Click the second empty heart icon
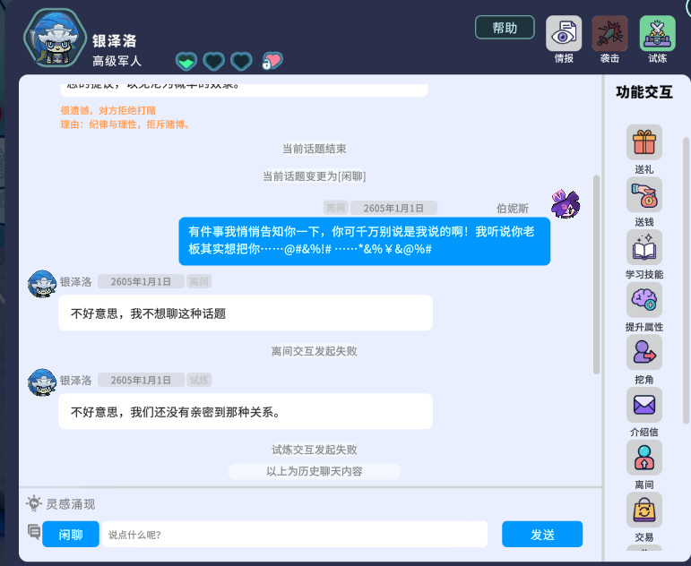 [x=213, y=61]
